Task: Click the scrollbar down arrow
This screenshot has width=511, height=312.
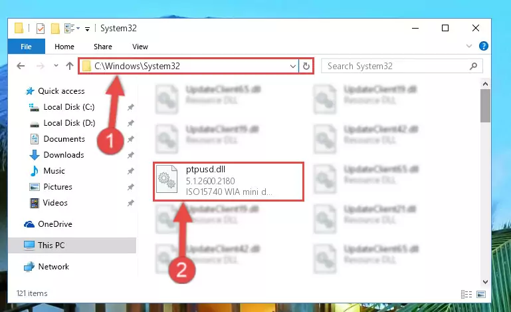Action: coord(485,281)
